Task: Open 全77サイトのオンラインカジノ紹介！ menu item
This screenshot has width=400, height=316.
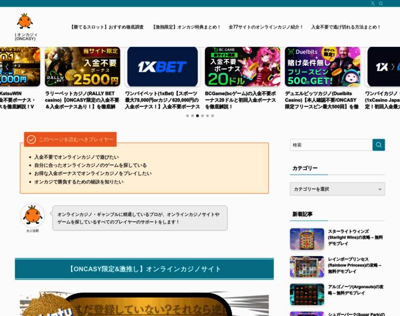Action: [266, 27]
